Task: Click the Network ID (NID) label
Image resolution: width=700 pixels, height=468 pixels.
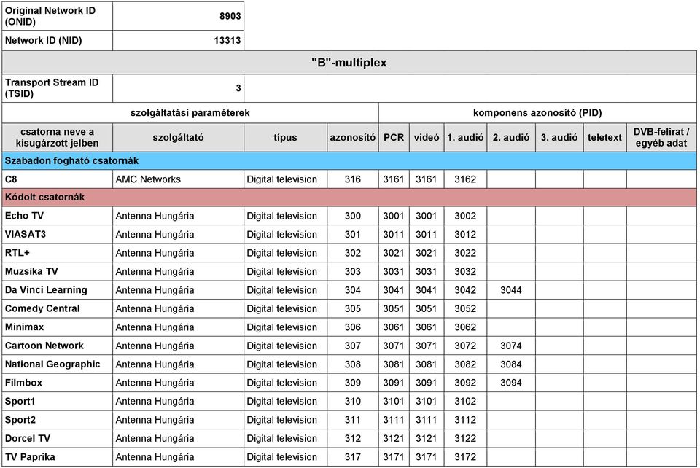Action: pyautogui.click(x=43, y=41)
